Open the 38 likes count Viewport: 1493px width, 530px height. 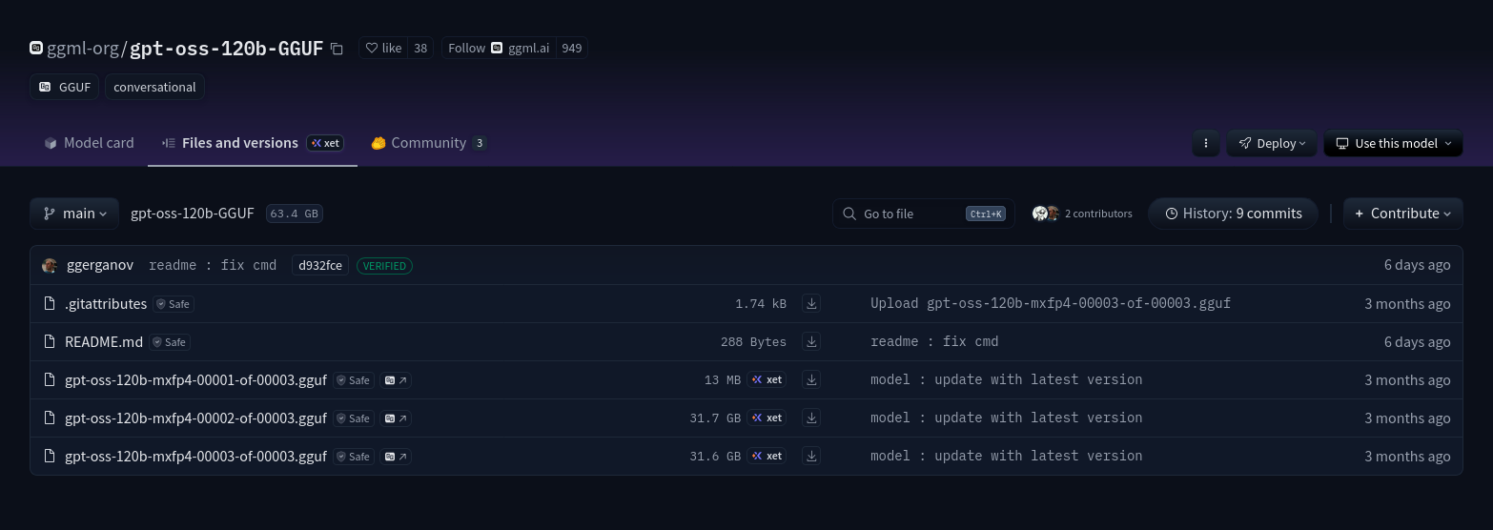click(x=420, y=48)
